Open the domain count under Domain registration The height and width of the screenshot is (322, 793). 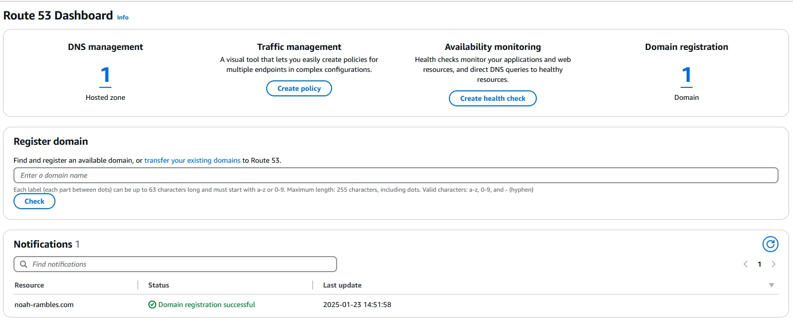tap(686, 75)
